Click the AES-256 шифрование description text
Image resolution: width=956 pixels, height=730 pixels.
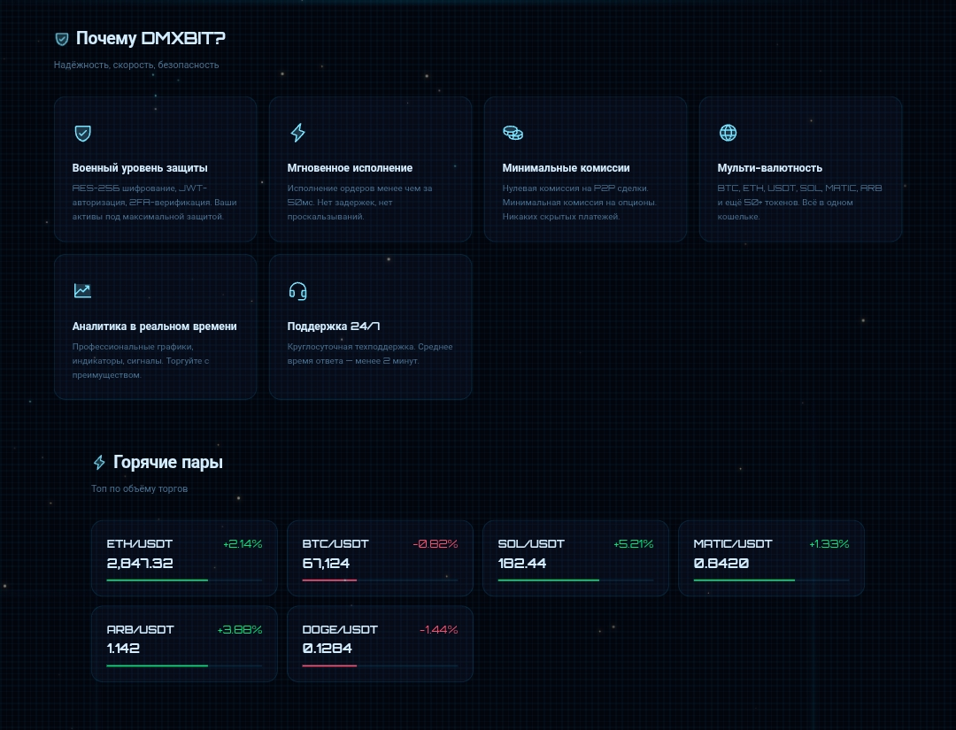click(x=154, y=203)
